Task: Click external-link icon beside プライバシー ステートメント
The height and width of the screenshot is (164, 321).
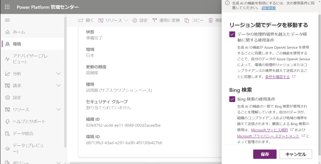Action: 303,136
